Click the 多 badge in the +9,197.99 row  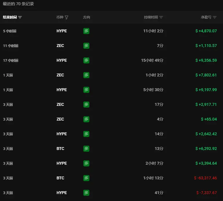point(86,90)
